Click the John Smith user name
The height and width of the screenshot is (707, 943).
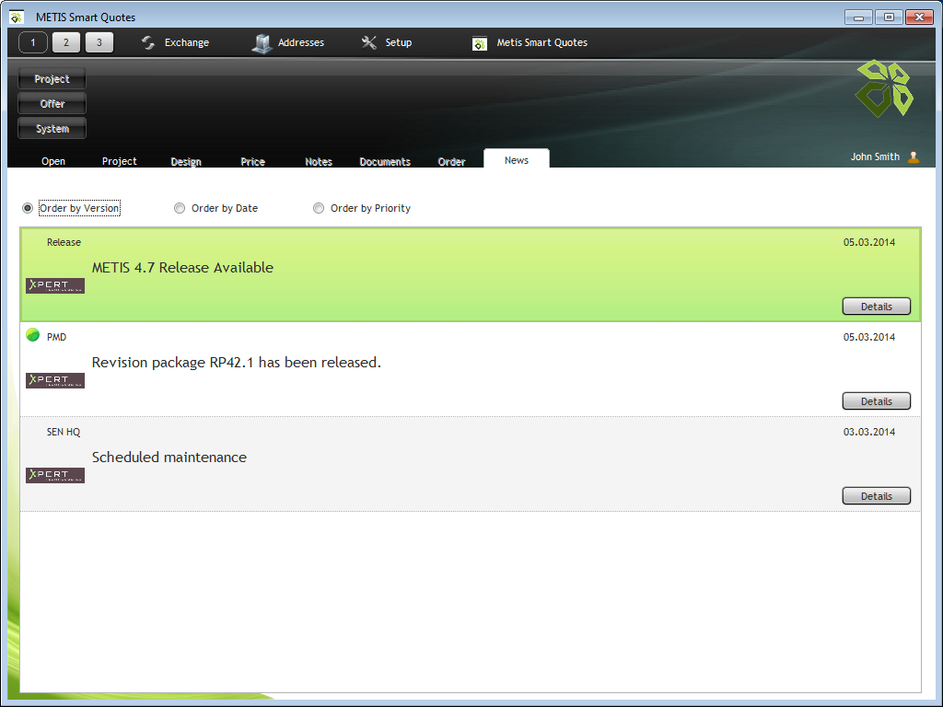875,156
